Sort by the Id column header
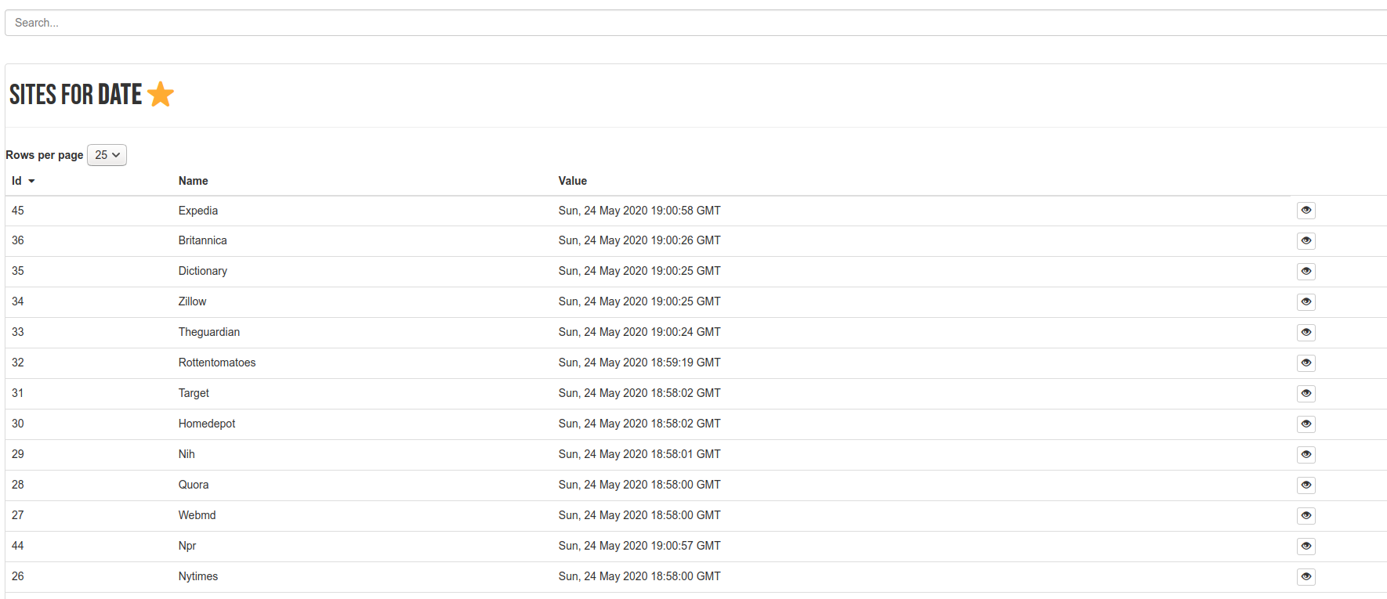 [23, 181]
